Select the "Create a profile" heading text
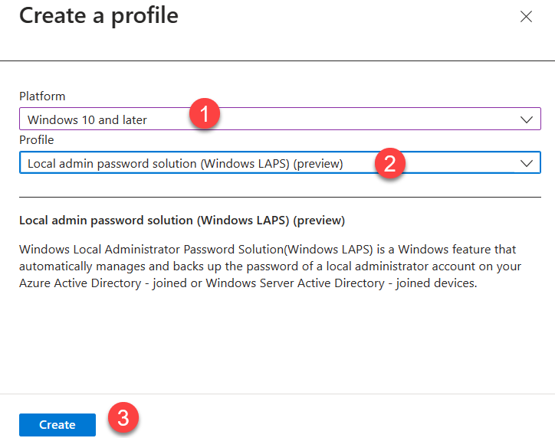555x438 pixels. (99, 16)
